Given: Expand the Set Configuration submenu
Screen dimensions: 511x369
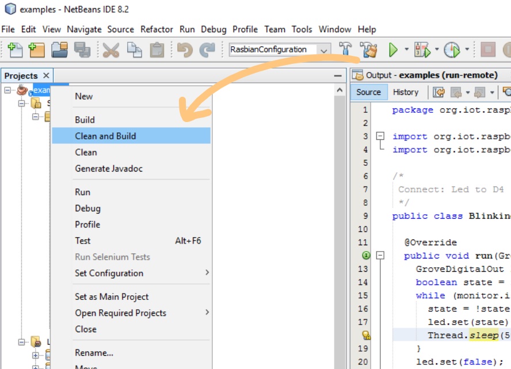Looking at the screenshot, I should (207, 272).
